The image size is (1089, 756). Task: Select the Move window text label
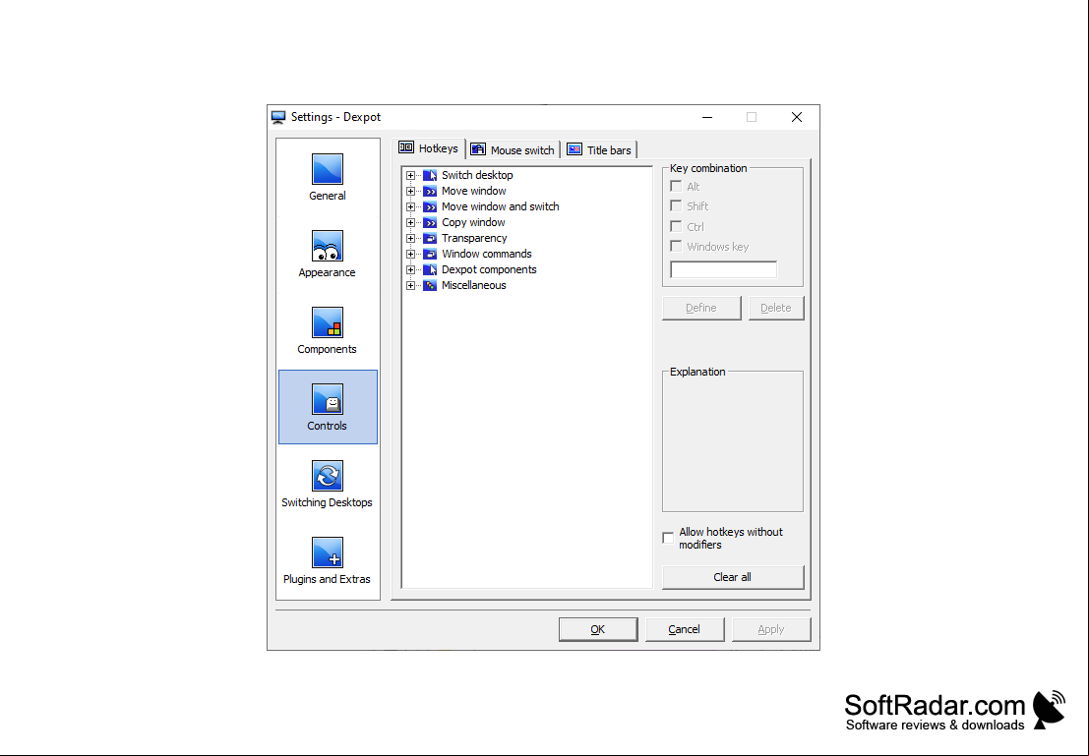click(473, 191)
